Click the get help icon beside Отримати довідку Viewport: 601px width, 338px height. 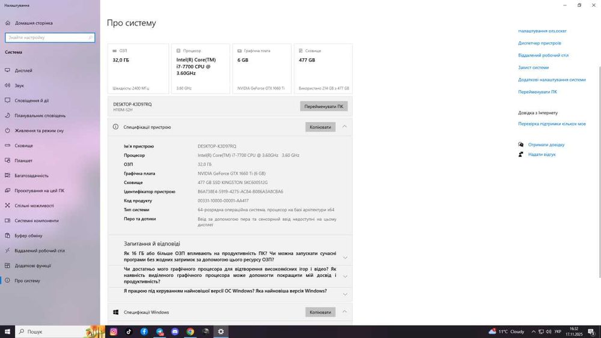point(521,145)
